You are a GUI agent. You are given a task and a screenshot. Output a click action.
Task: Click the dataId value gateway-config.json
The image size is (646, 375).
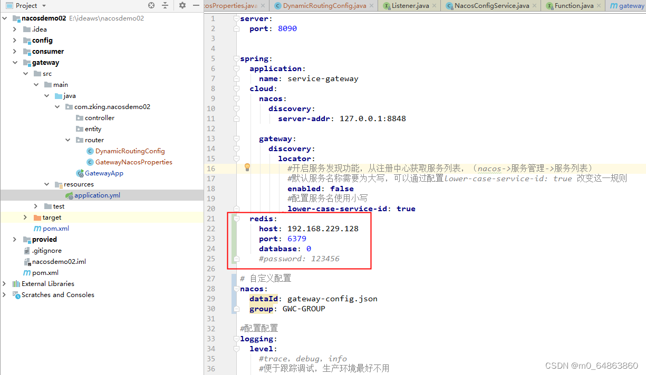click(x=332, y=299)
